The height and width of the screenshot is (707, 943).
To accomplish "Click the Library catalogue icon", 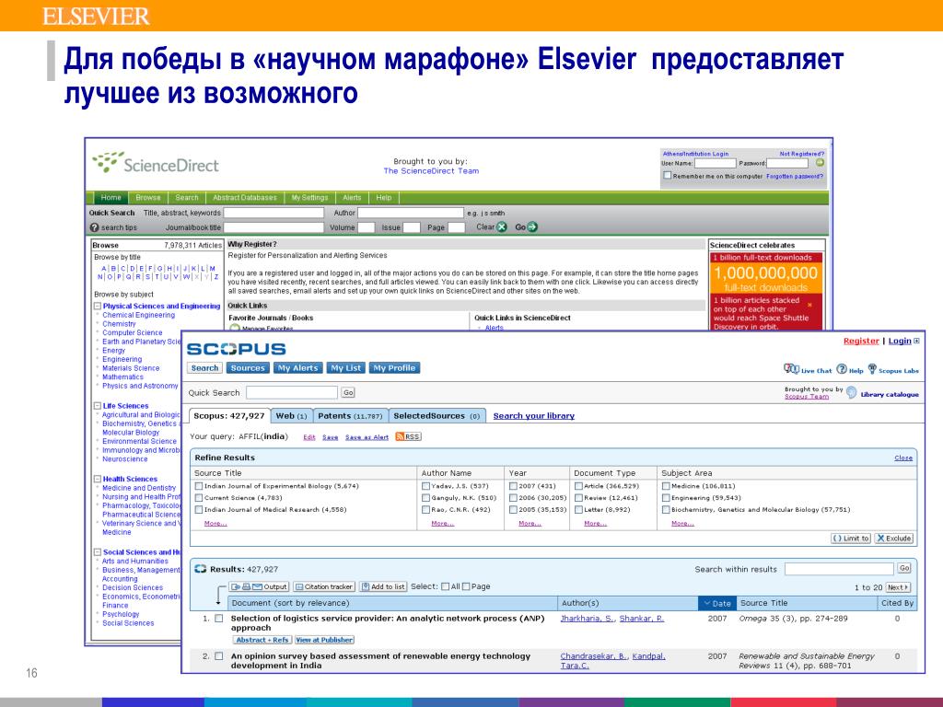I will (851, 393).
